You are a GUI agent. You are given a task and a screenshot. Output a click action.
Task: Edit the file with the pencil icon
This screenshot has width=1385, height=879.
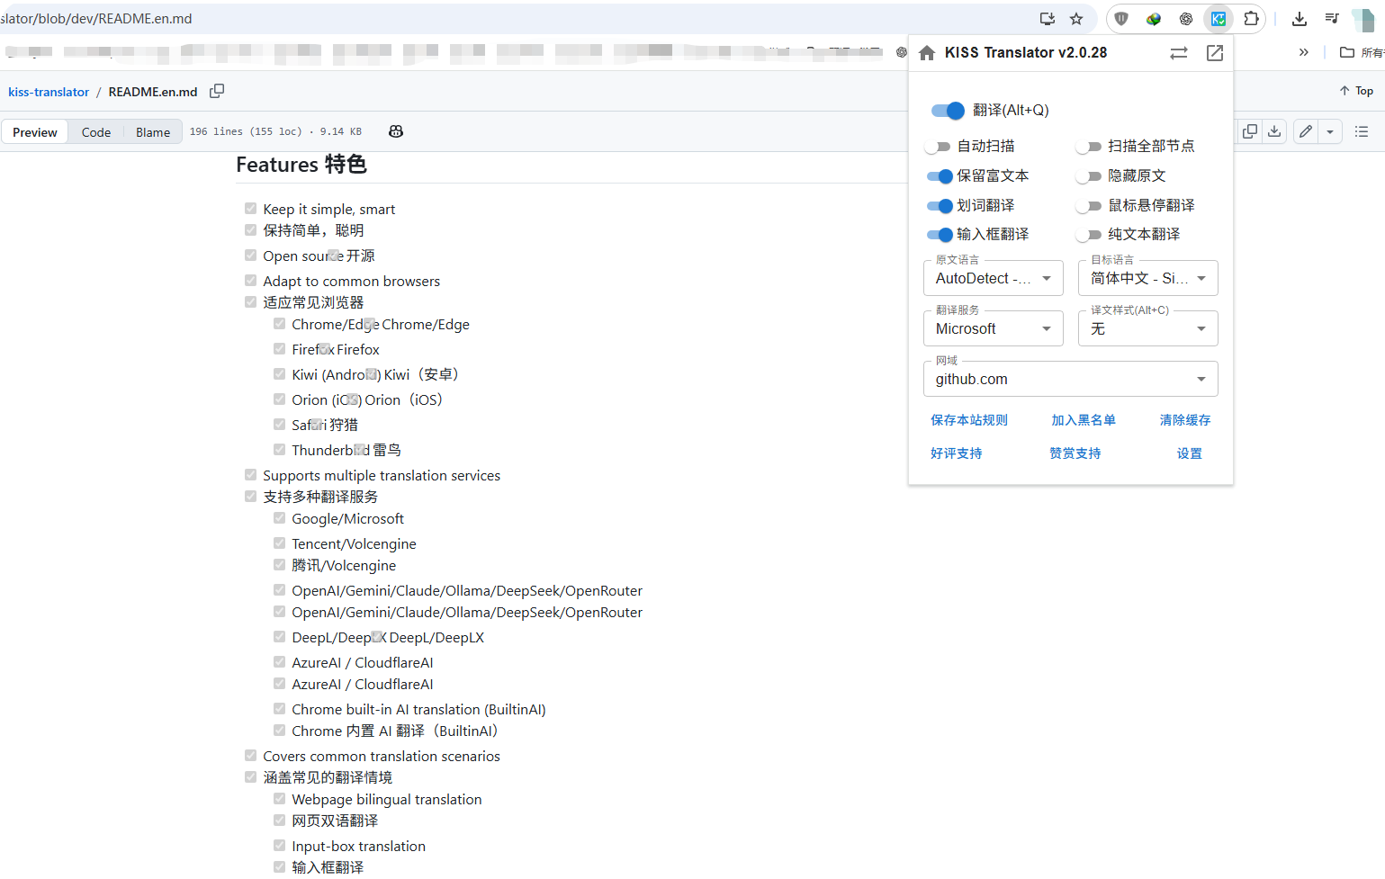click(x=1306, y=131)
